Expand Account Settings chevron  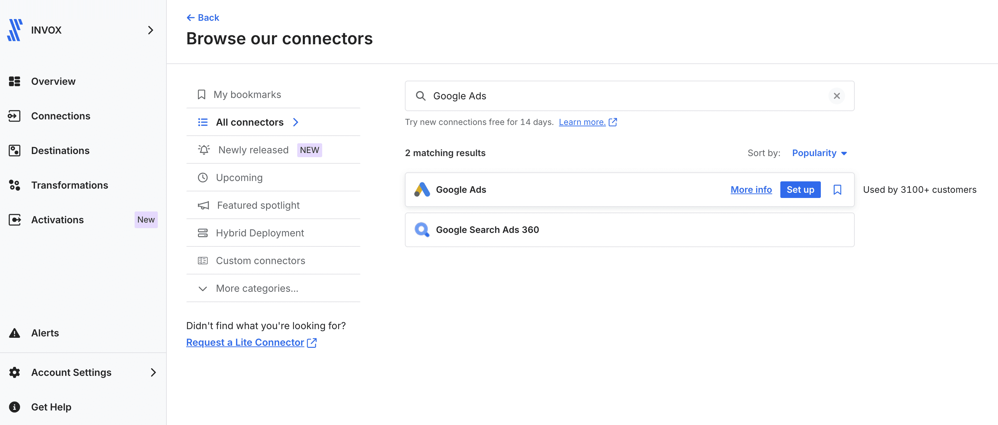click(153, 372)
